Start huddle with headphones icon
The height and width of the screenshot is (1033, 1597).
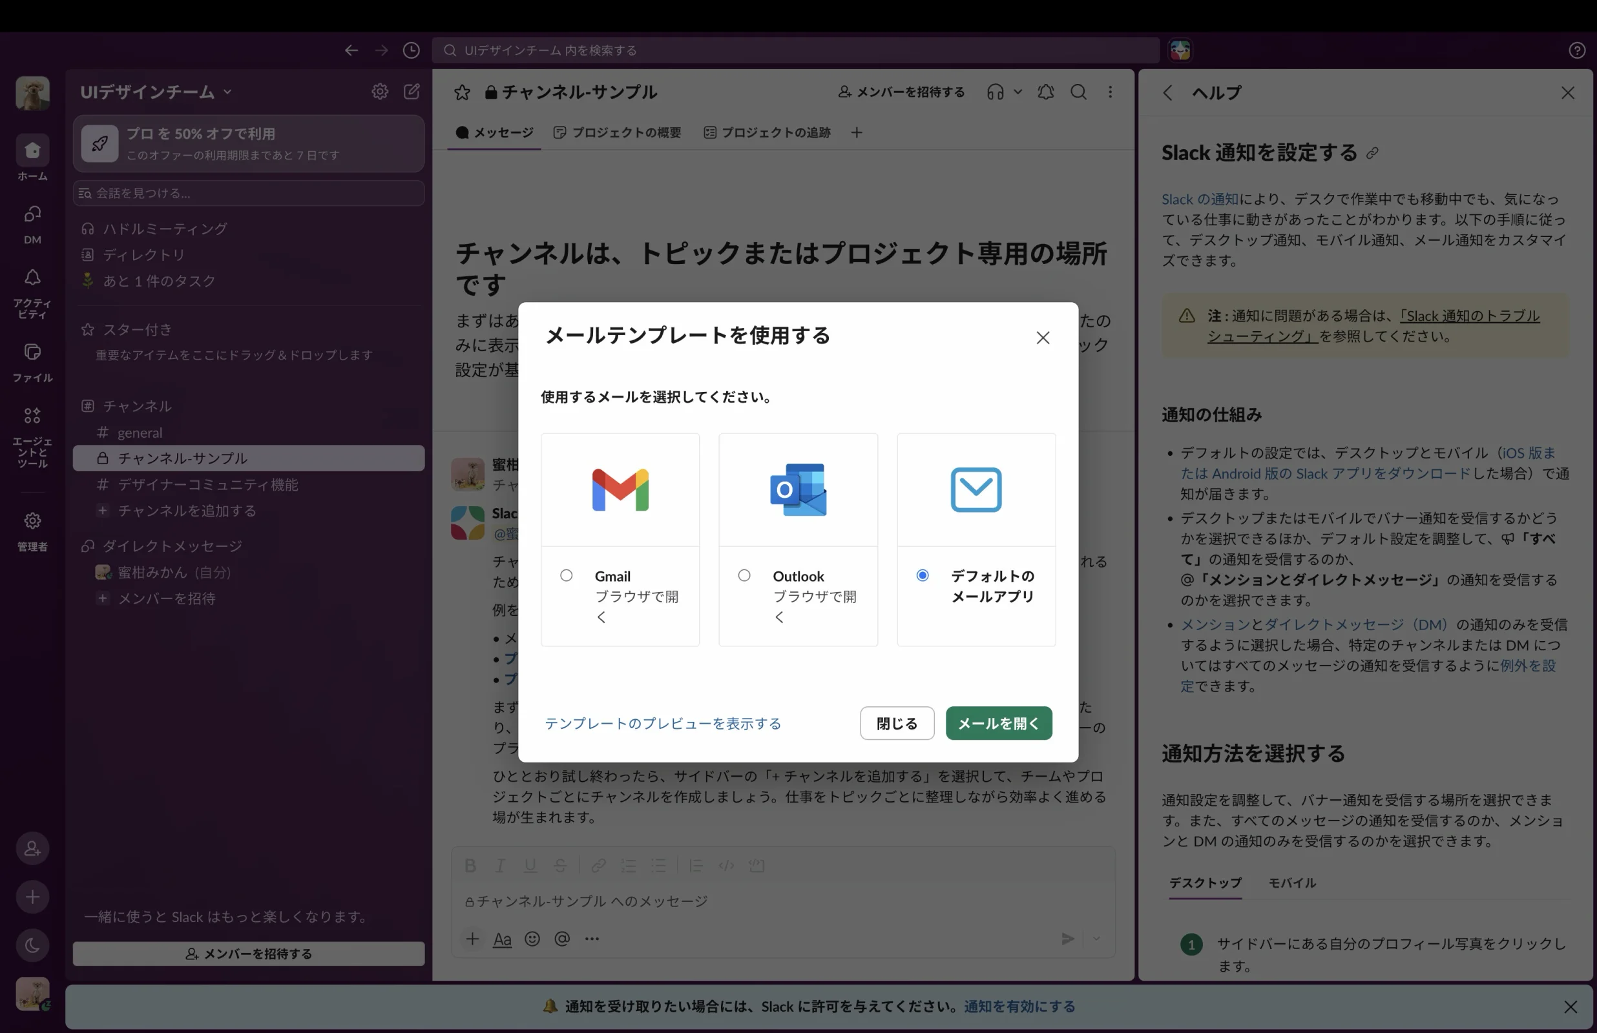tap(995, 92)
